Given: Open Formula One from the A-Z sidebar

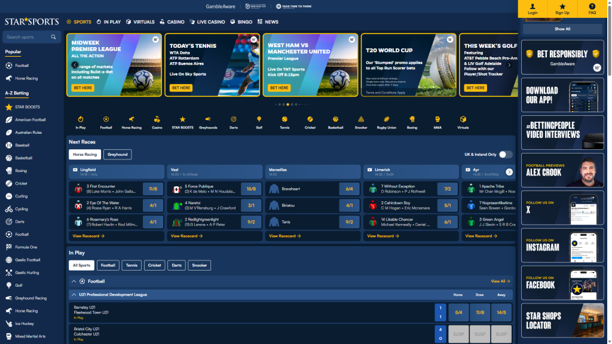Looking at the screenshot, I should coord(27,247).
